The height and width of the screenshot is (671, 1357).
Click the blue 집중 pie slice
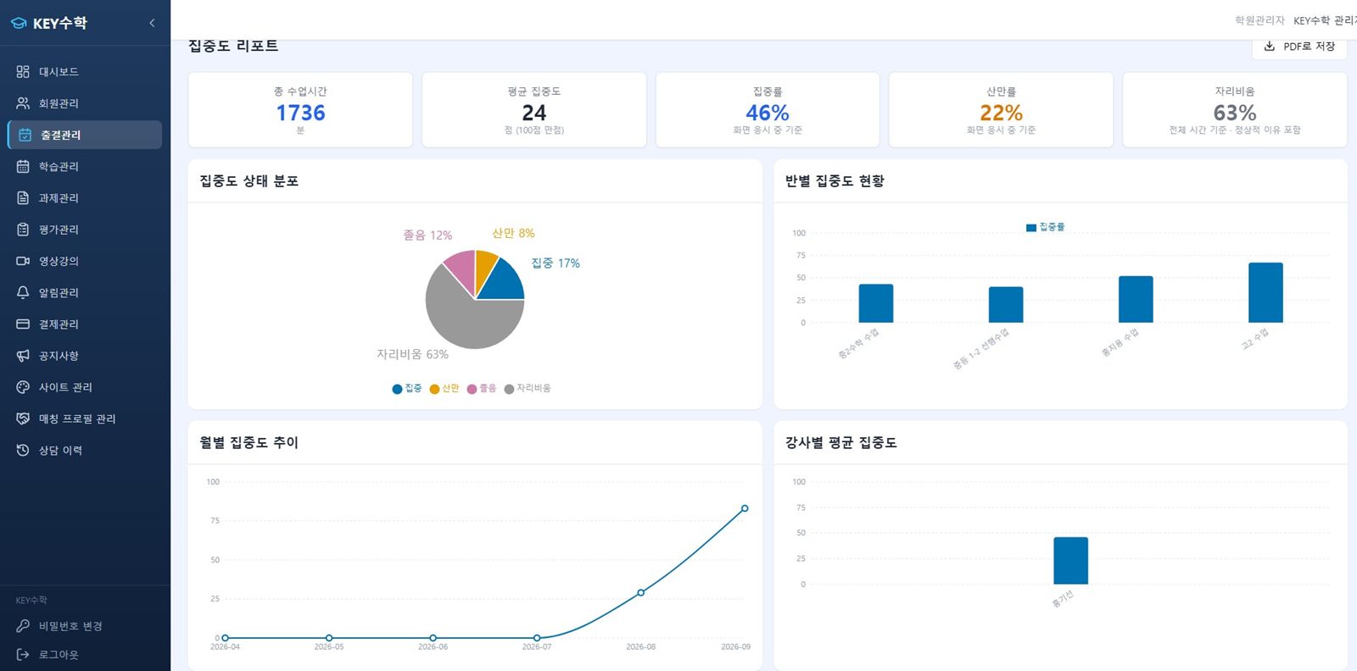pyautogui.click(x=502, y=282)
